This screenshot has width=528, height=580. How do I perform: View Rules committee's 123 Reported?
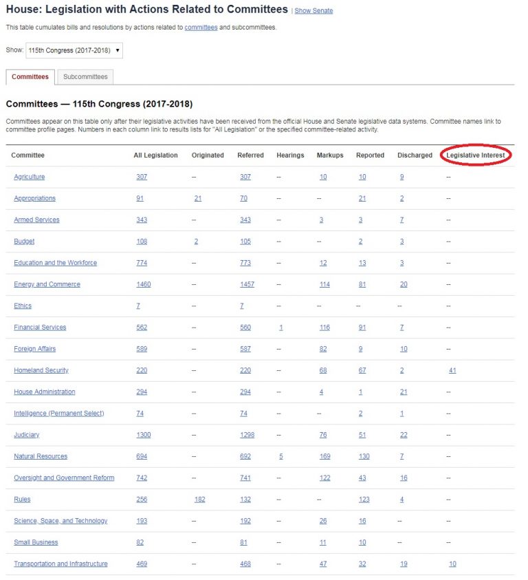coord(364,500)
